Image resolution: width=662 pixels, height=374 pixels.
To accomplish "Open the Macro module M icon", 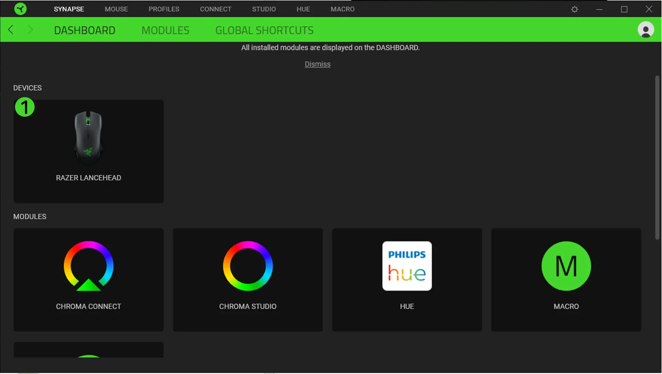I will click(566, 266).
